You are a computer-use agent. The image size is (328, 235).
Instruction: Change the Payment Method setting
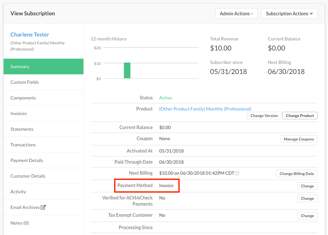307,186
